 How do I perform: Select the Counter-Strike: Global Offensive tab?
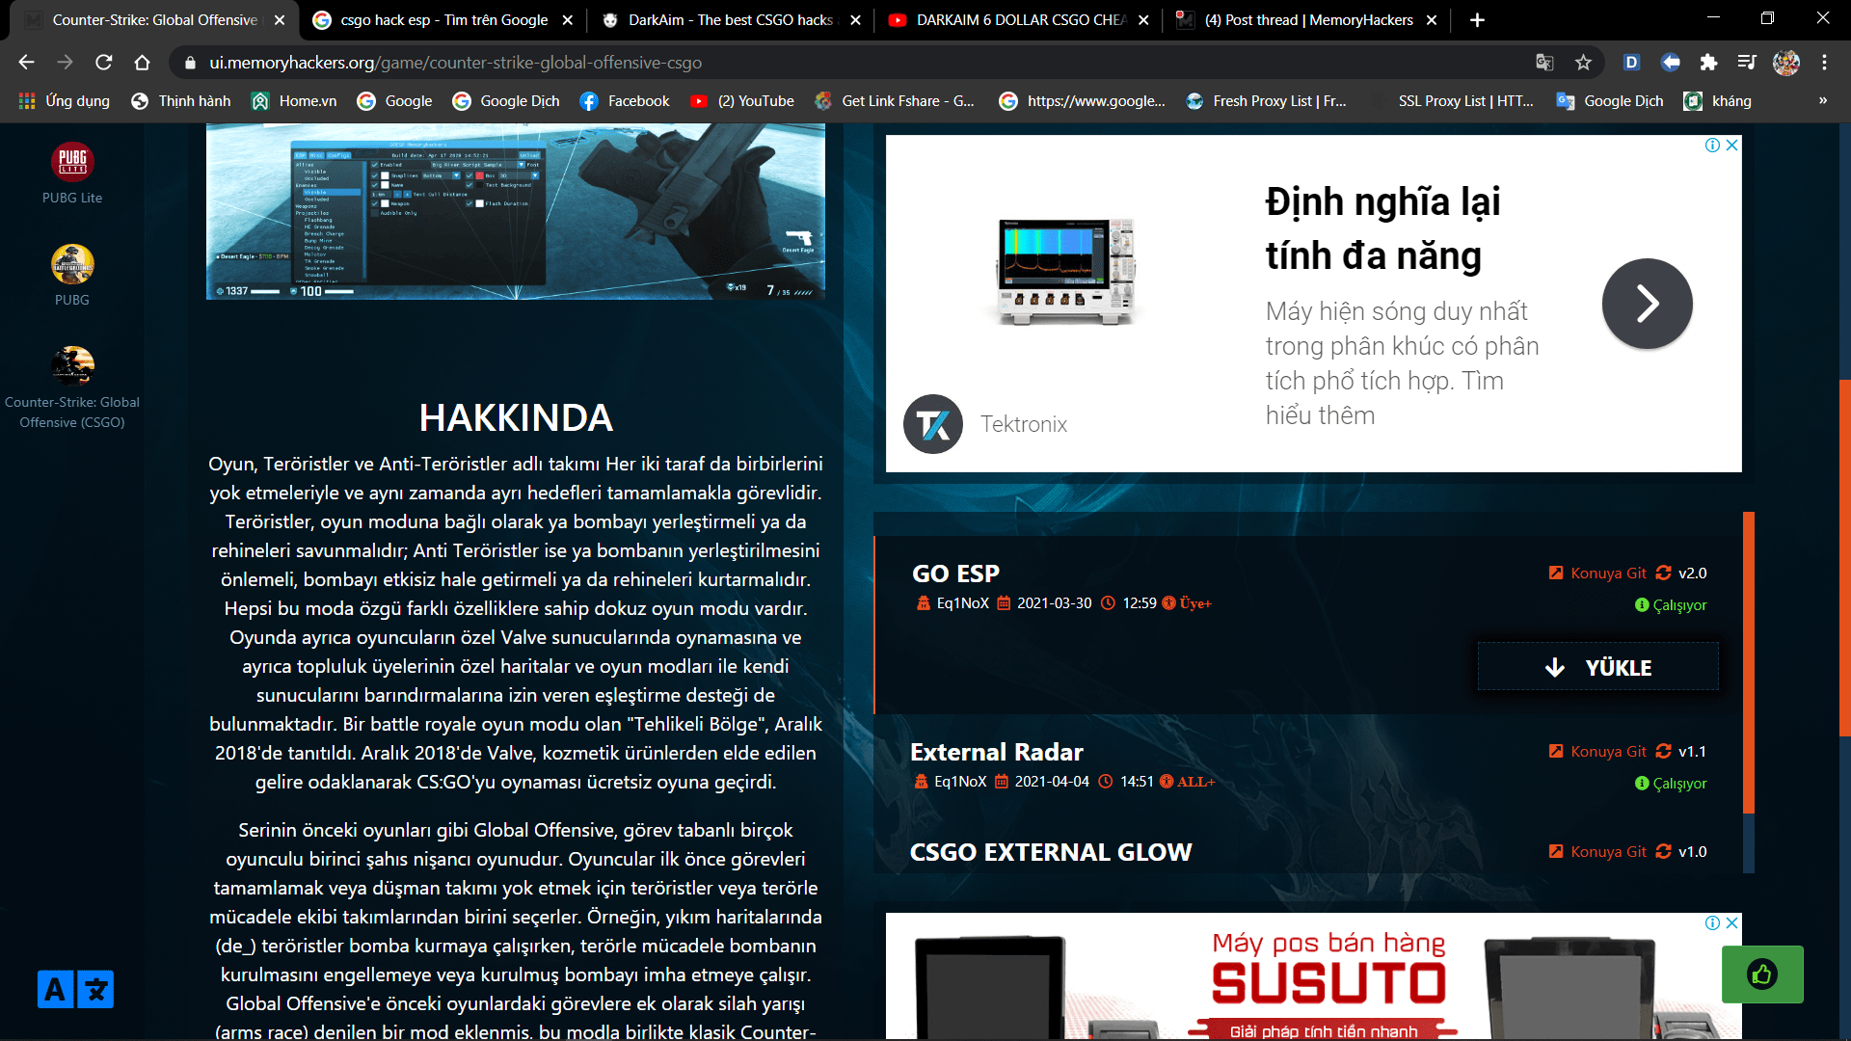[x=154, y=19]
